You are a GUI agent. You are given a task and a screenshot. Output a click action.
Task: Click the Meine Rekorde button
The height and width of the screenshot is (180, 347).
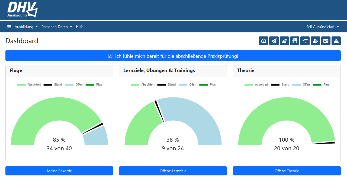[59, 171]
